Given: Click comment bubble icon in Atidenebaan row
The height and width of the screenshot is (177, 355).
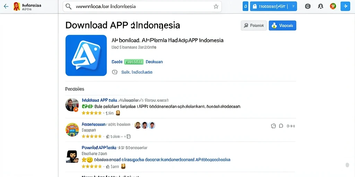Looking at the screenshot, I should [281, 126].
